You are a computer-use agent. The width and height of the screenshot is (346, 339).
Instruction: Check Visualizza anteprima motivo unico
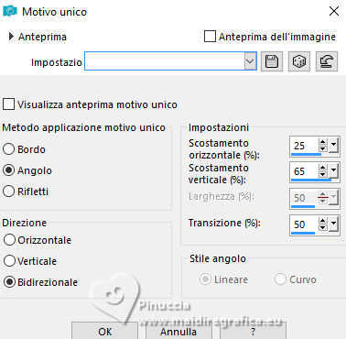(8, 104)
